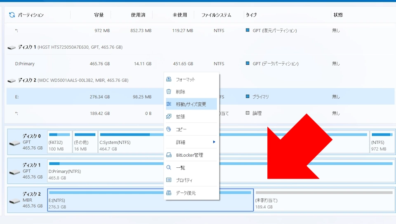Click the drive icon in ディスク 0 map row
Image resolution: width=396 pixels, height=224 pixels.
point(15,143)
